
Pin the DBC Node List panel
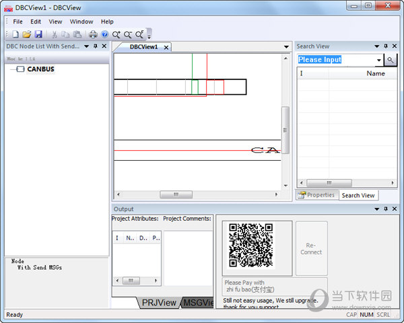(96, 46)
